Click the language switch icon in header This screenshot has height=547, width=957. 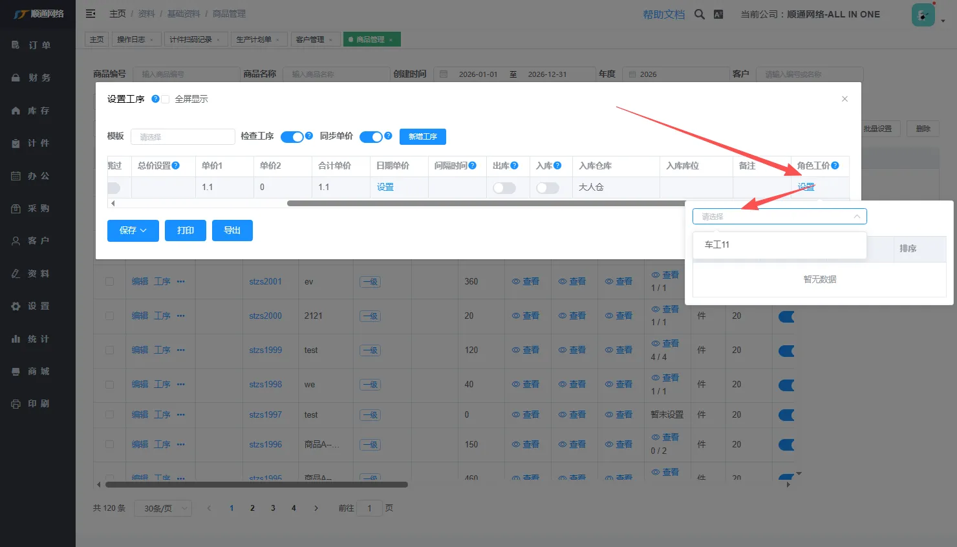coord(718,14)
